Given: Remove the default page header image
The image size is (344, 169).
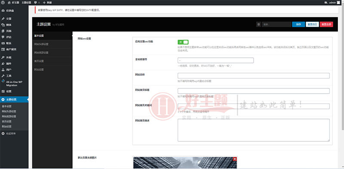Looking at the screenshot, I should click(235, 159).
